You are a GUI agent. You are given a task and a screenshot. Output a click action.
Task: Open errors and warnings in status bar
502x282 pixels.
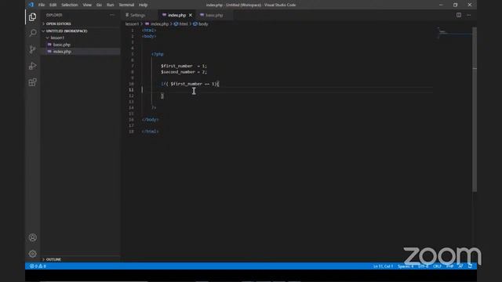tap(38, 266)
